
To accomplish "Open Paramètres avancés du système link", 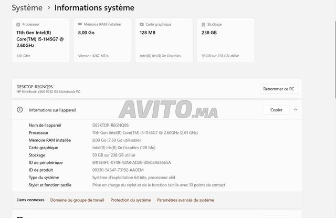I will point(185,200).
